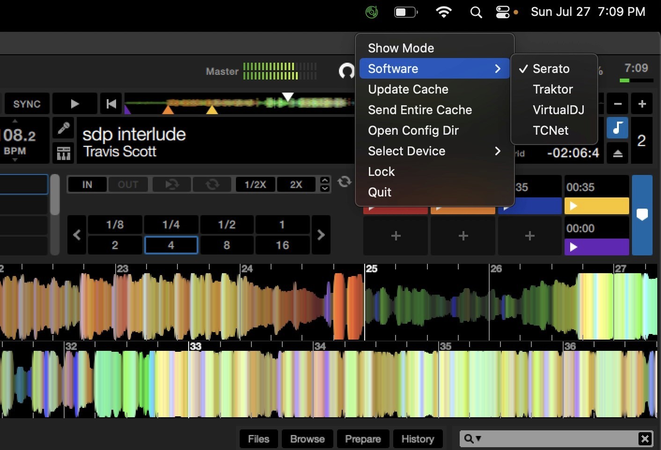Clear the search with X button
661x450 pixels.
[645, 439]
